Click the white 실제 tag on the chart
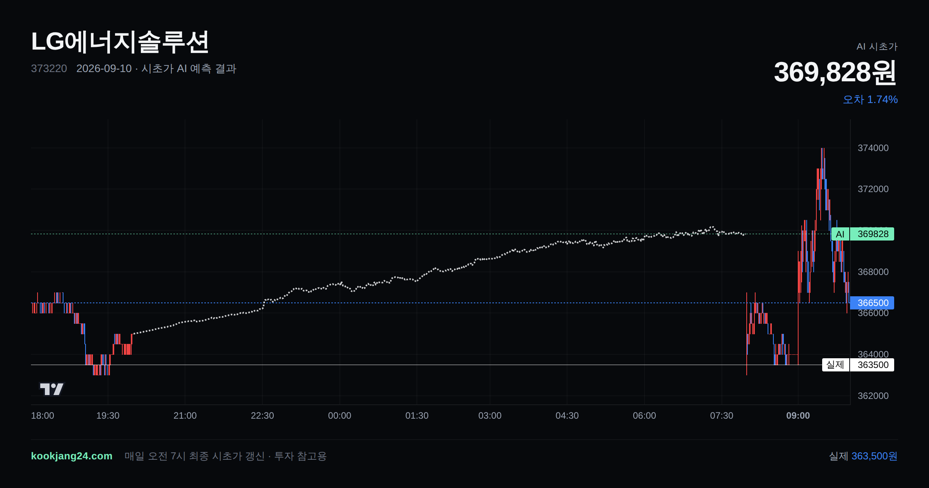Viewport: 929px width, 488px height. (x=836, y=365)
